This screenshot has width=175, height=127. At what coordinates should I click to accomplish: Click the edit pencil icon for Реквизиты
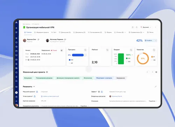pyautogui.click(x=156, y=87)
